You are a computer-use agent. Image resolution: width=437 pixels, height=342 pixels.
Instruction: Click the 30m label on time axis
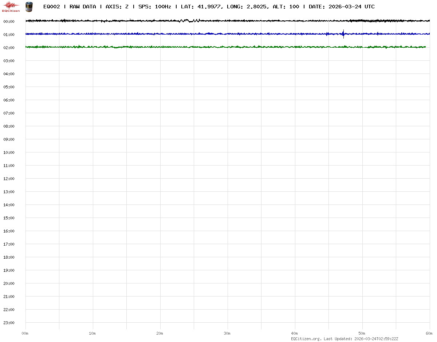pos(227,333)
